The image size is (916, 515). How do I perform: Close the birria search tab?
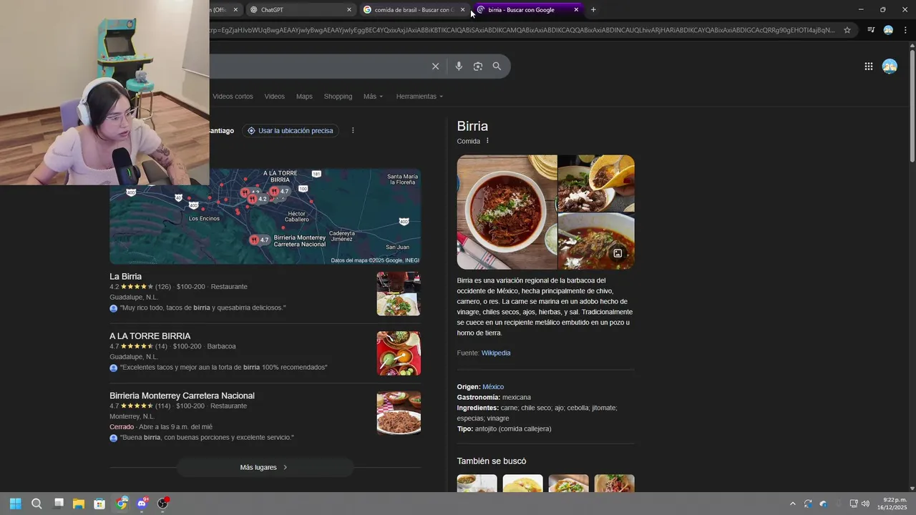coord(576,10)
